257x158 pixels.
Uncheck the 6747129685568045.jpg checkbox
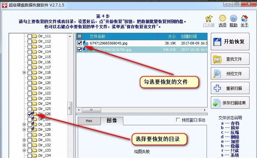79,43
